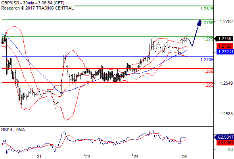This screenshot has height=159, width=234.
Task: Click the black 1.2745 current price tag
Action: (x=223, y=39)
